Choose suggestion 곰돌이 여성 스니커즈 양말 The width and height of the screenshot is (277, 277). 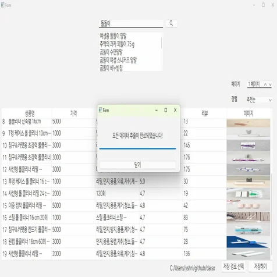(x=118, y=60)
